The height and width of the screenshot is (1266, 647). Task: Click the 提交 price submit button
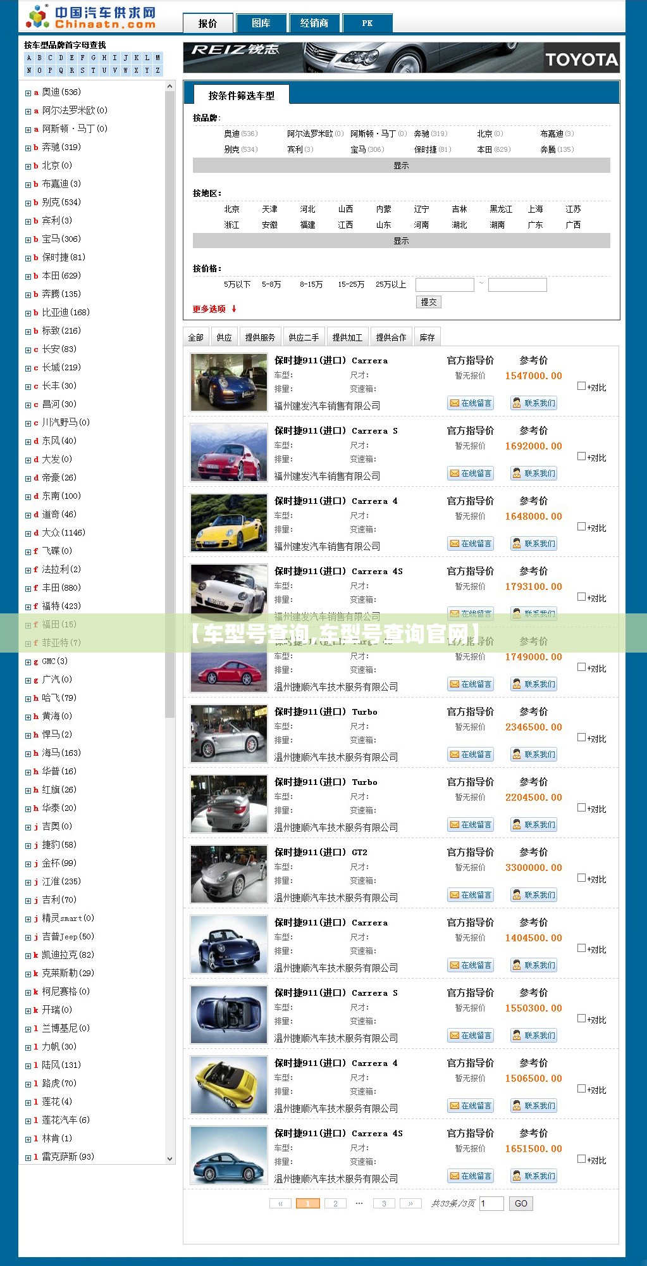(x=429, y=302)
